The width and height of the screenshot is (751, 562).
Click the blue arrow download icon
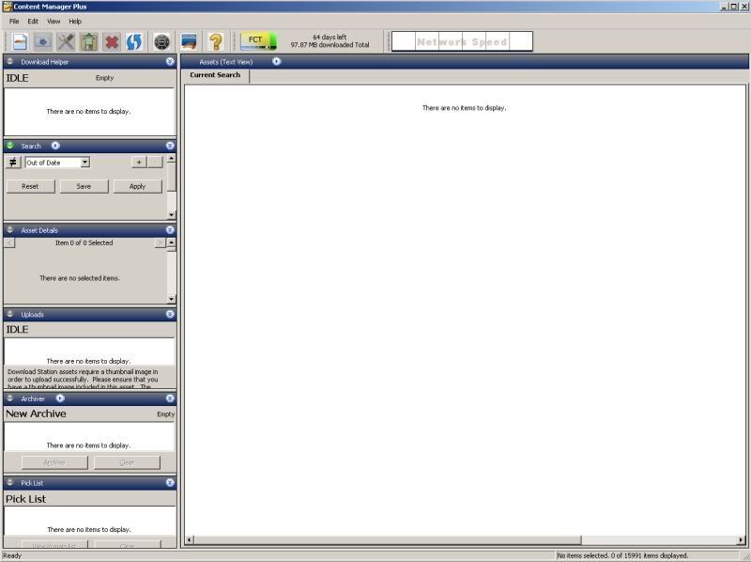[x=42, y=41]
